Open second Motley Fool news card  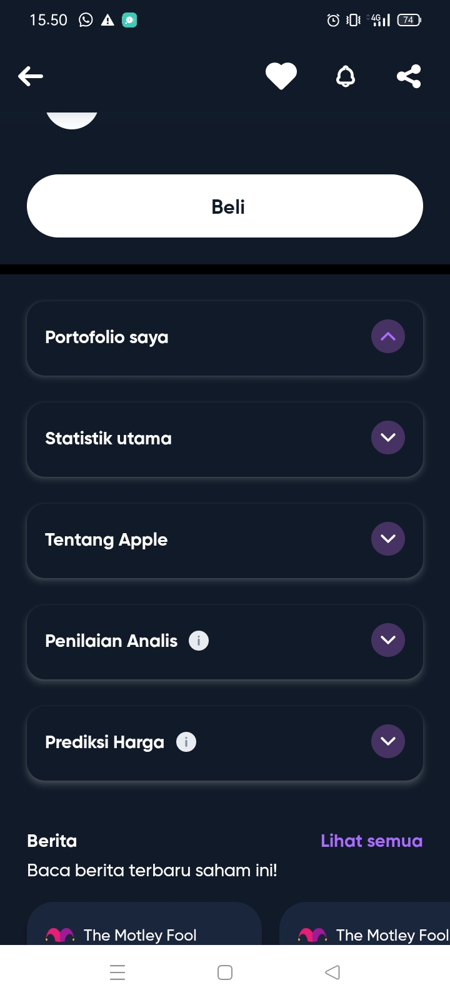tap(365, 924)
